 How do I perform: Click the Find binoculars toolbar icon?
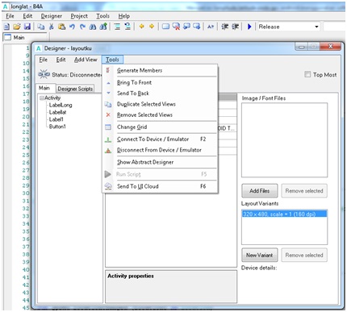point(93,27)
